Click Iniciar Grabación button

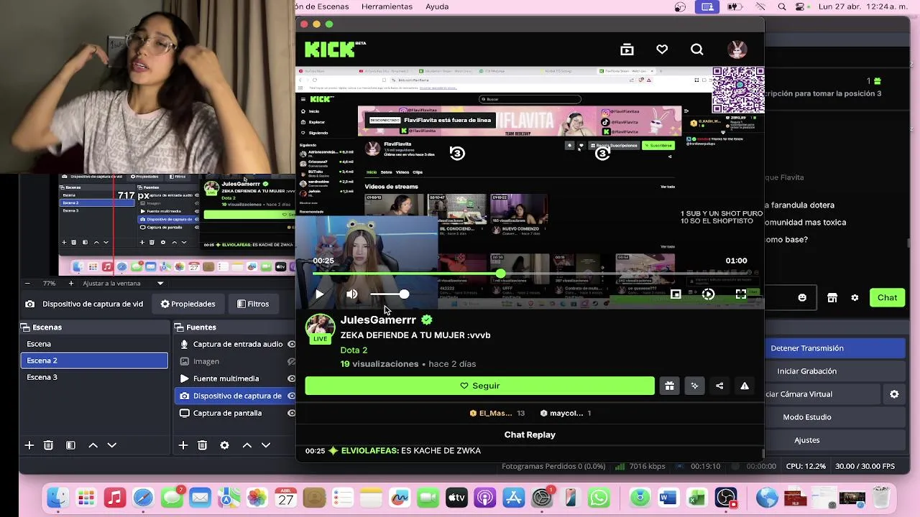coord(834,371)
